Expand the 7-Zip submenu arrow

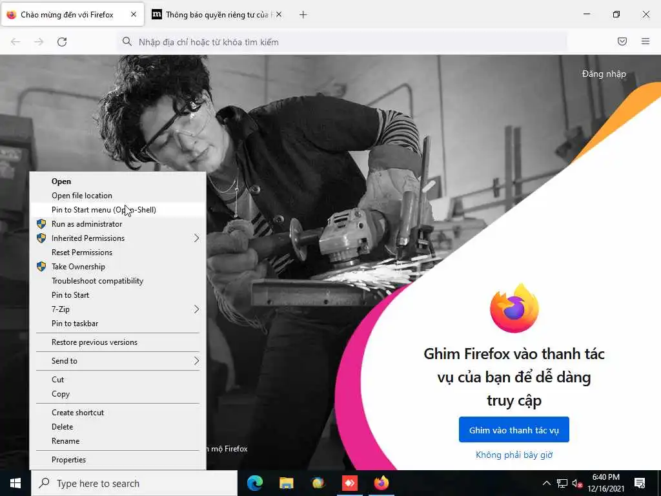coord(196,309)
